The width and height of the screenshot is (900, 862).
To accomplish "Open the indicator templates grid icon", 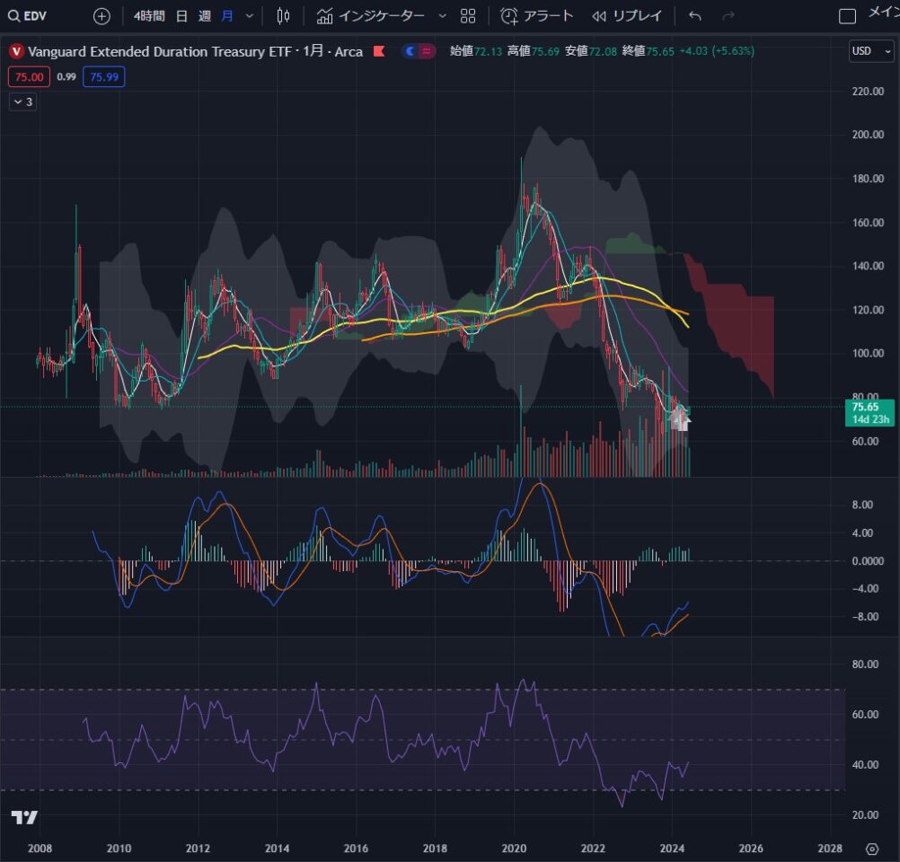I will pyautogui.click(x=468, y=16).
